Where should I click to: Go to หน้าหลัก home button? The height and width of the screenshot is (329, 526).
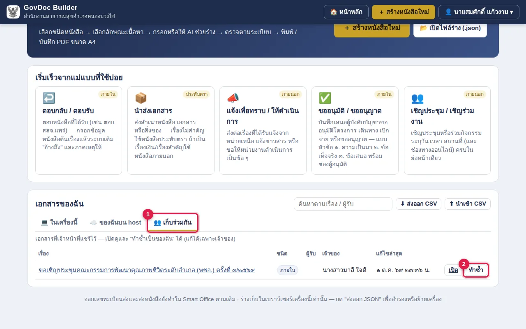click(346, 12)
